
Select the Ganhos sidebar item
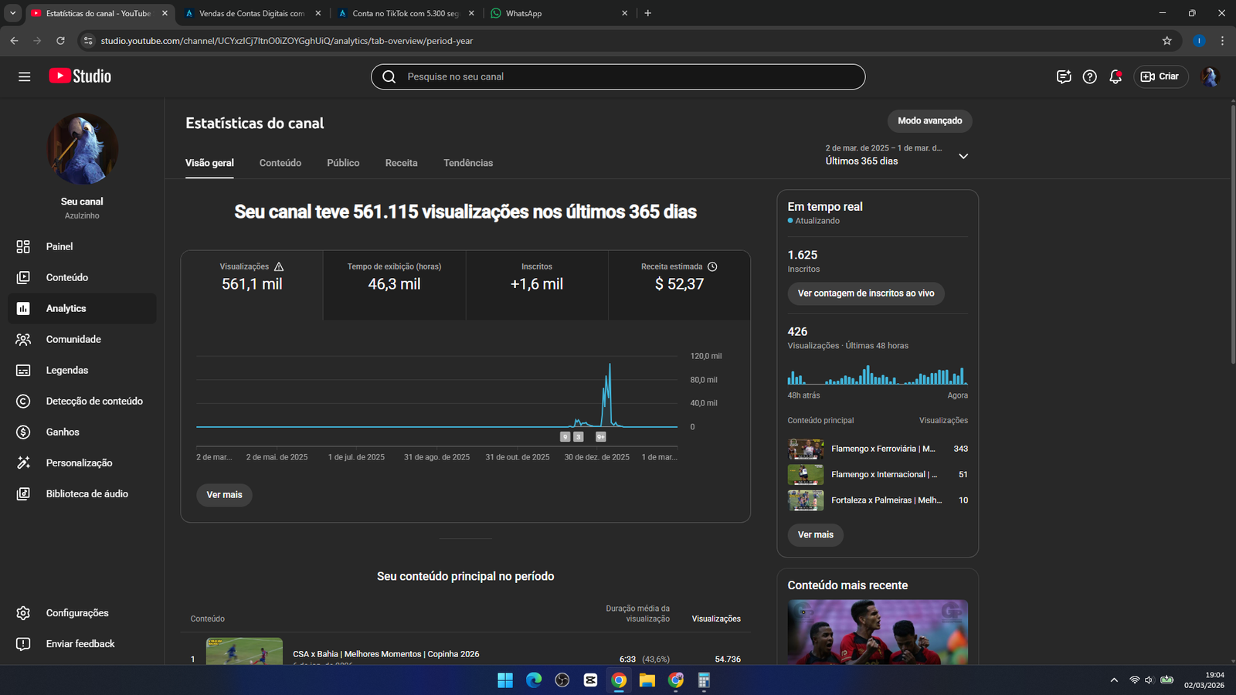pos(62,432)
